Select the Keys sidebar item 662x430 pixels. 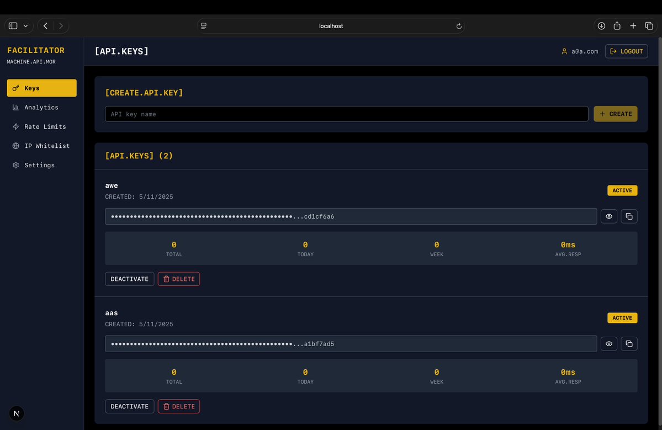point(41,88)
